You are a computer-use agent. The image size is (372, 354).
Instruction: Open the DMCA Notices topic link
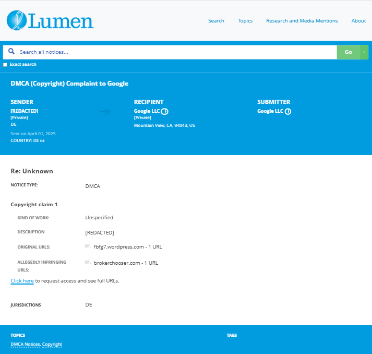tap(26, 344)
